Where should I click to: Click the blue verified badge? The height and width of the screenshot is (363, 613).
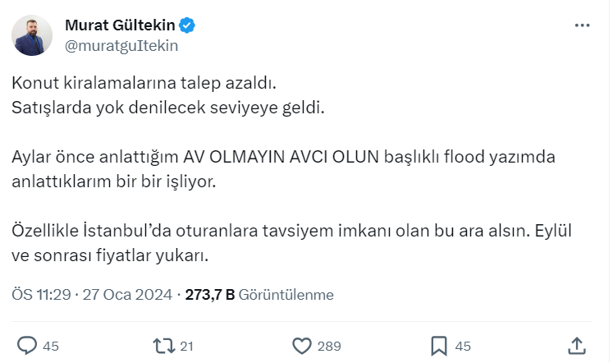pos(188,25)
